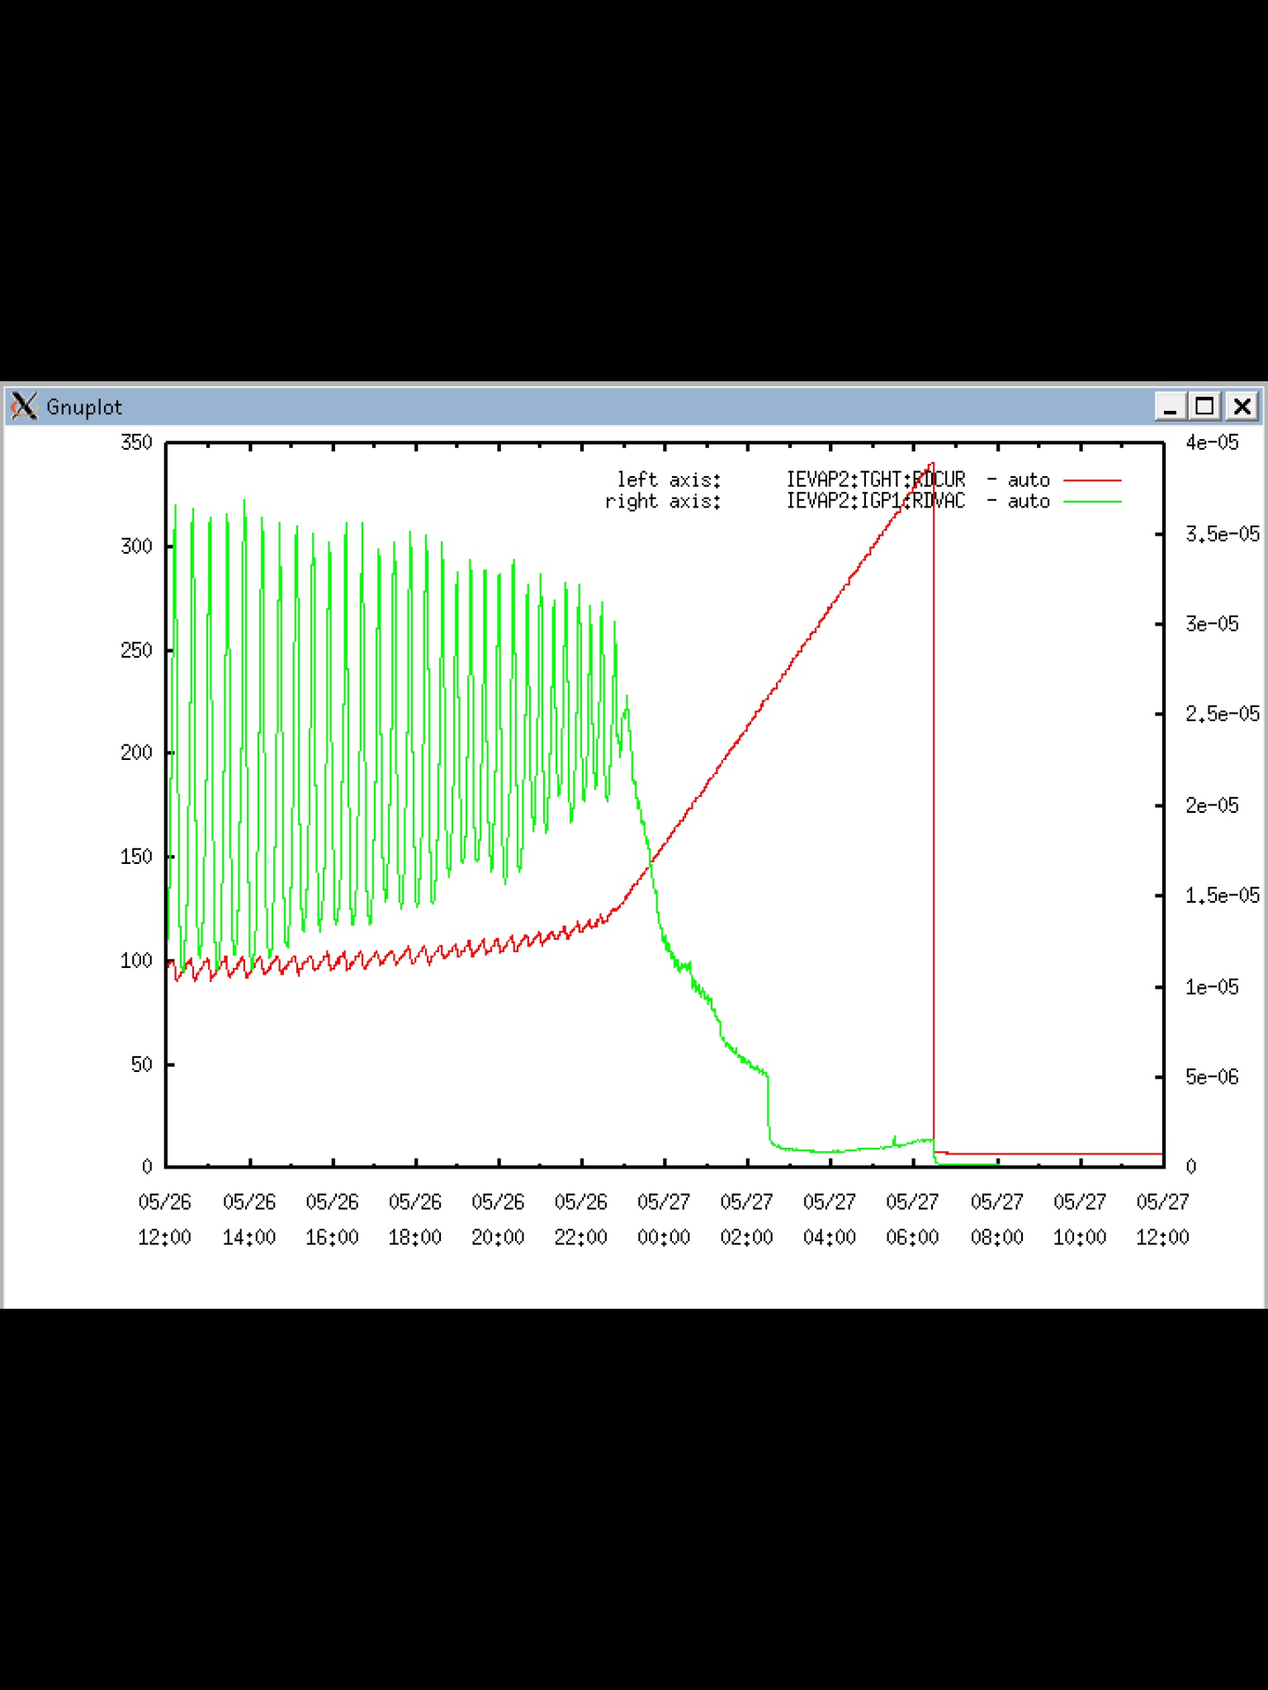Click the Gnuplot title text

click(84, 407)
